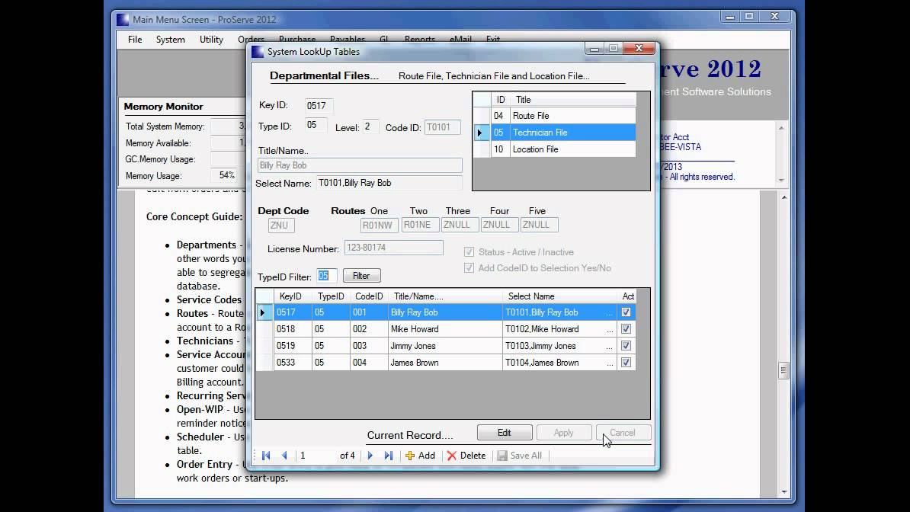Jump to last record icon
This screenshot has height=512, width=910.
pos(388,456)
